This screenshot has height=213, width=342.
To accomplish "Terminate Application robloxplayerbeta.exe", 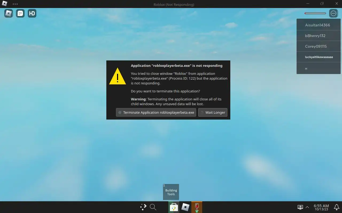I will pos(156,112).
